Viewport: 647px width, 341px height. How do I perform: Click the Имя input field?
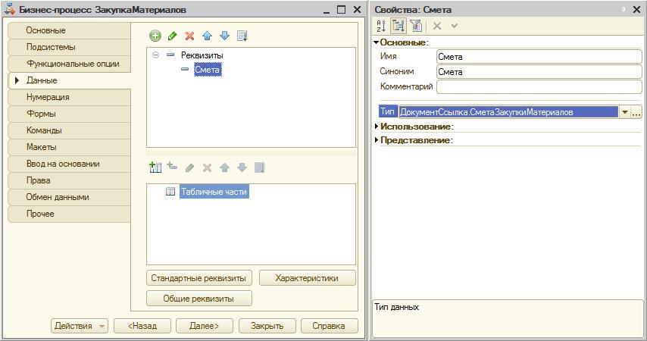click(x=539, y=57)
